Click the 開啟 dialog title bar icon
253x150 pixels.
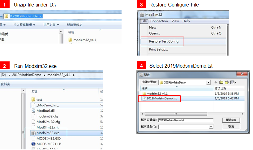pyautogui.click(x=141, y=75)
